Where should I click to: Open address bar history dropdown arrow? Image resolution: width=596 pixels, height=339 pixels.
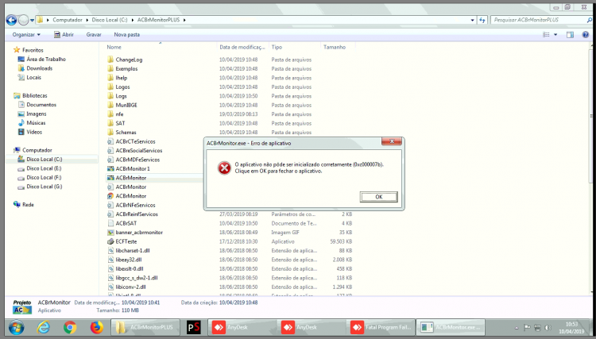[x=473, y=20]
